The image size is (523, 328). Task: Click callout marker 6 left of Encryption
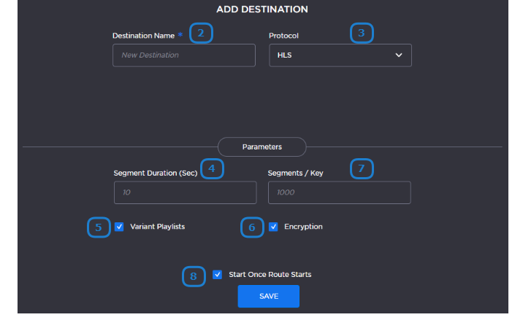[252, 227]
